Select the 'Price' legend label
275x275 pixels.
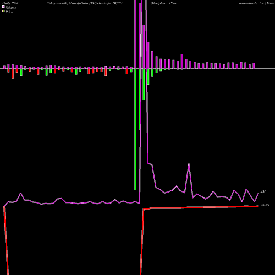point(9,12)
